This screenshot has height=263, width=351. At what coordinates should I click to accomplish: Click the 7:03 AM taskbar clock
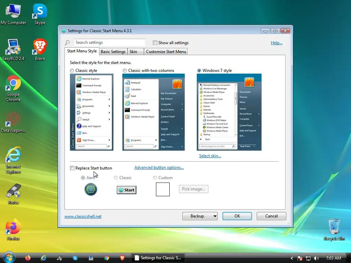coord(333,258)
